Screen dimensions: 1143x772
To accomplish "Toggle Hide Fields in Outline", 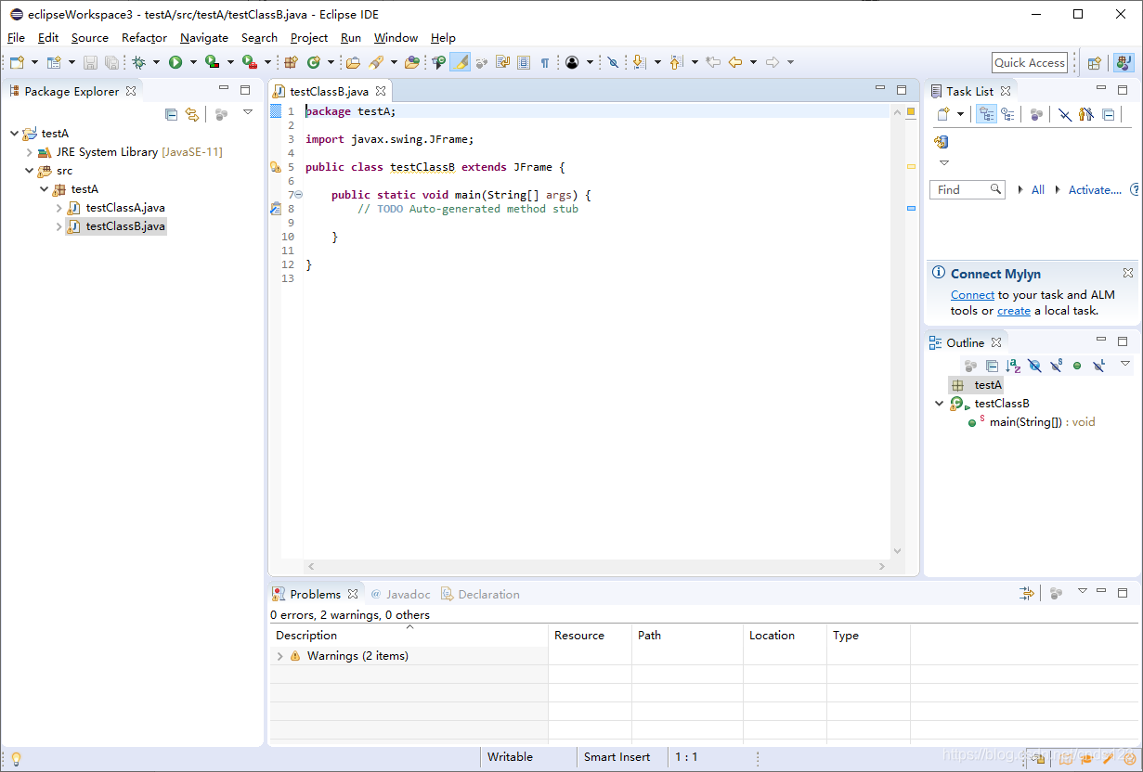I will [1034, 366].
